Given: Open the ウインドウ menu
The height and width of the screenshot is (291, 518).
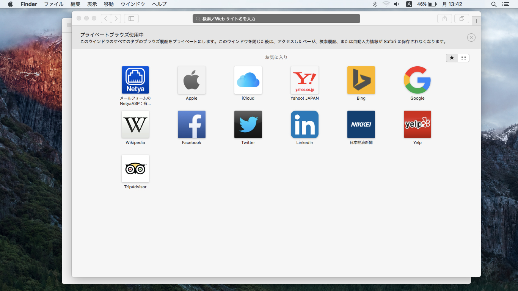Looking at the screenshot, I should click(x=133, y=4).
